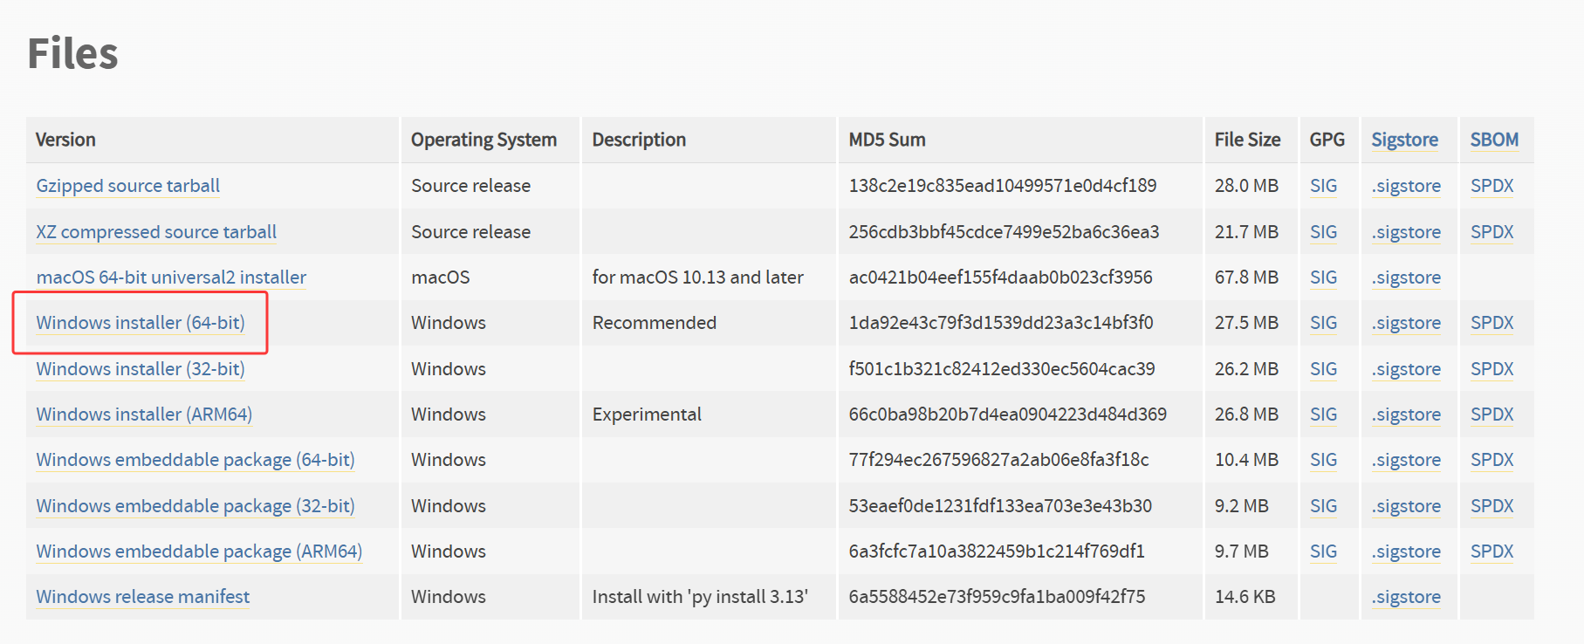Screen dimensions: 1584x644
Task: Select the 'Recommended' description text
Action: (x=655, y=323)
